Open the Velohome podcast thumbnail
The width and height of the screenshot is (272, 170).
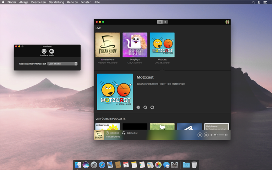[x=217, y=127]
